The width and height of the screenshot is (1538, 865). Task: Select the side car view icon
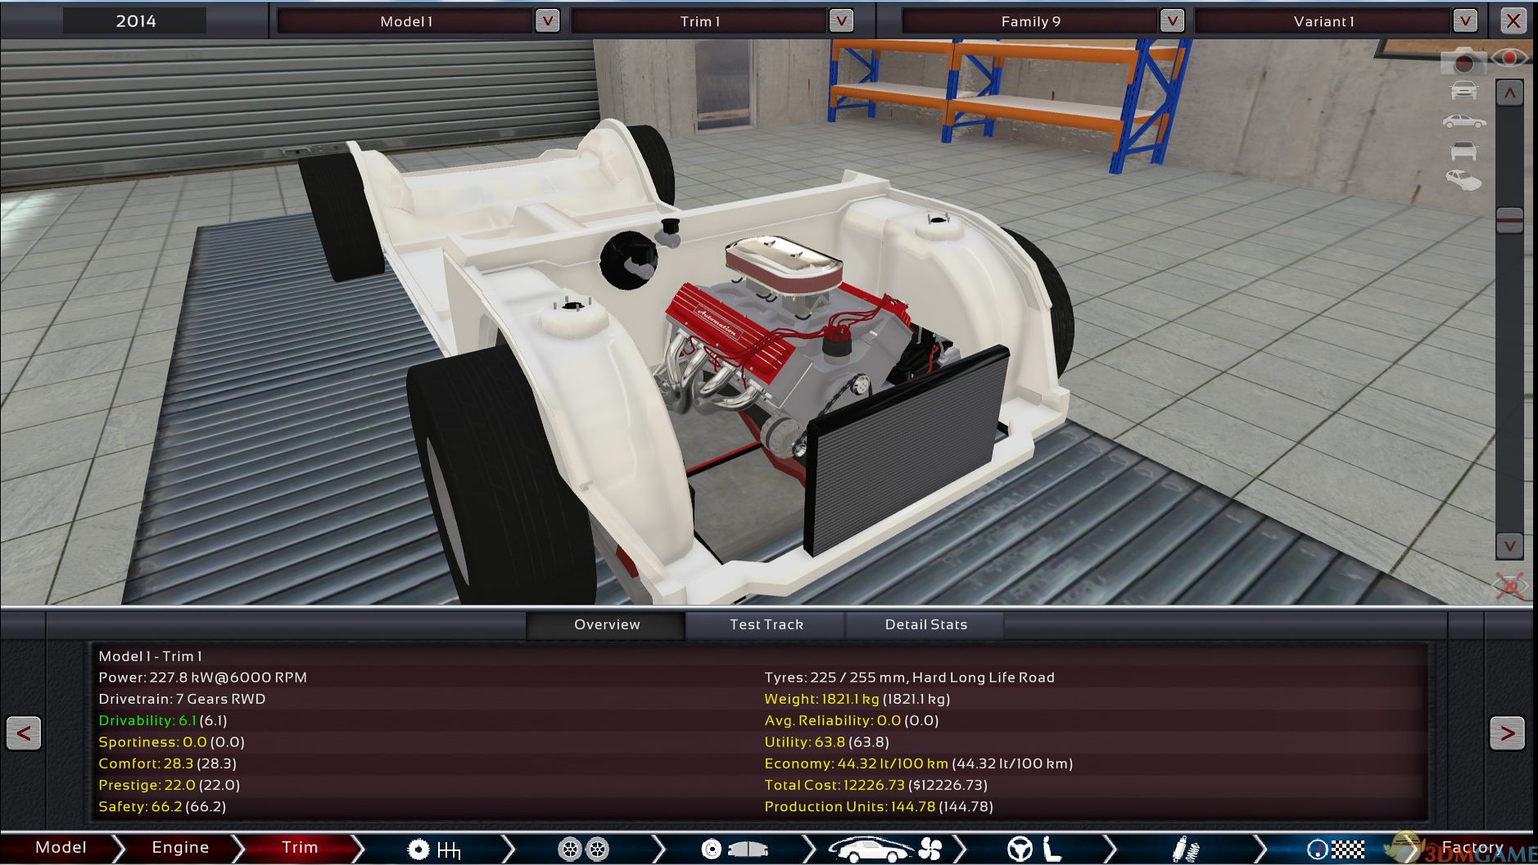click(x=1463, y=122)
